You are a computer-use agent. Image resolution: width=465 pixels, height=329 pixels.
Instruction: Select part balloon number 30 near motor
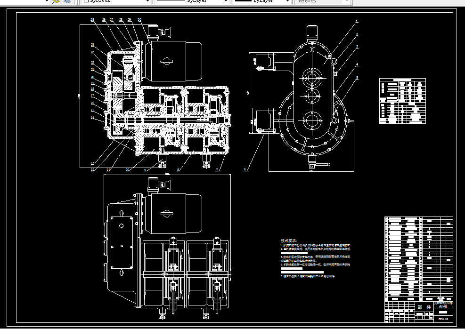coord(139,20)
